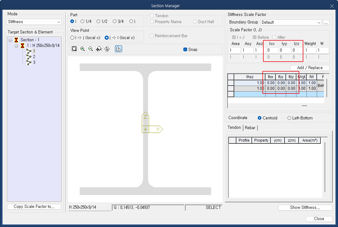Choose i -> j (local x) view point
The height and width of the screenshot is (227, 338).
pos(72,38)
